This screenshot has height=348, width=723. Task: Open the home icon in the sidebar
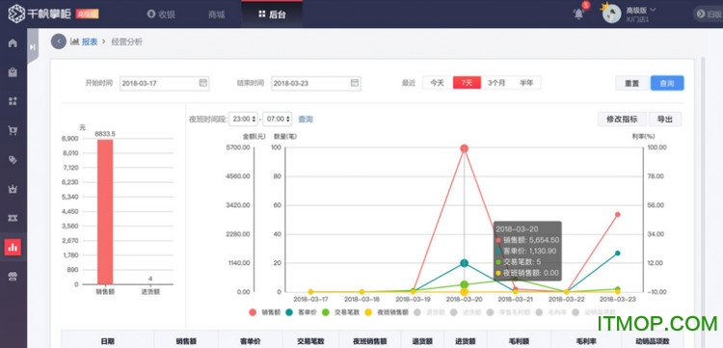point(13,43)
